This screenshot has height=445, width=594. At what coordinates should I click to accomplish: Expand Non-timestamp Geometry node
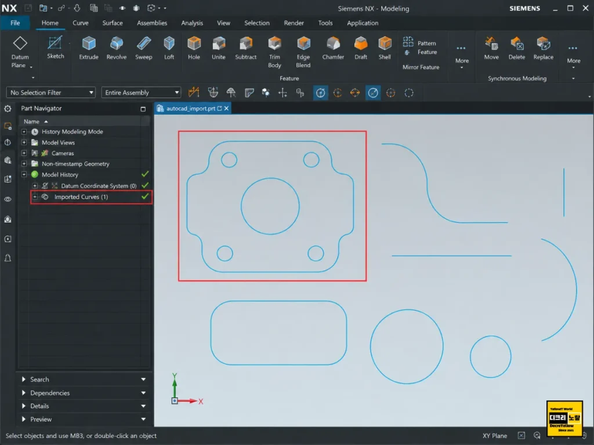point(24,163)
